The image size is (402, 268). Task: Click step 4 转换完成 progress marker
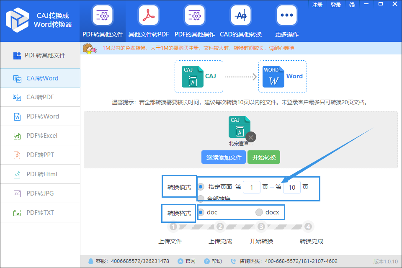[308, 227]
